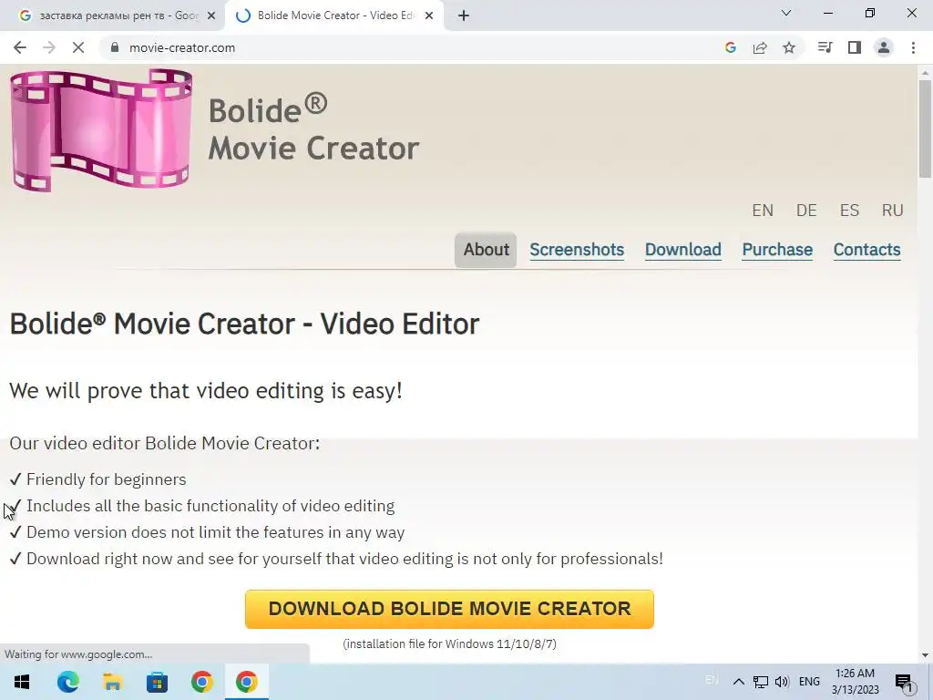
Task: Open File Explorer from taskbar
Action: click(x=112, y=682)
